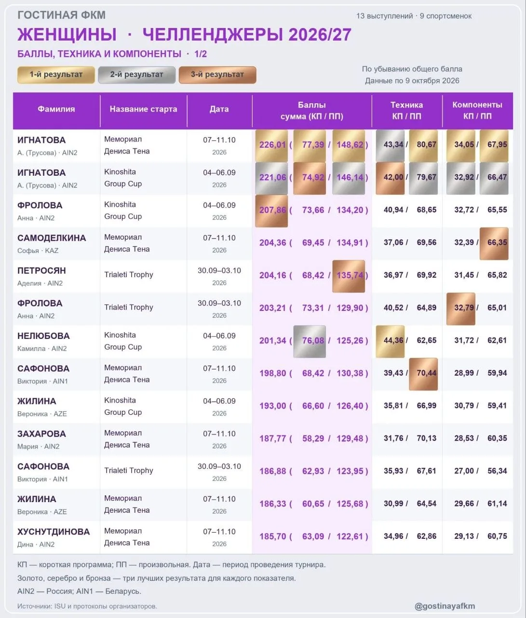Click the gold free skate score '148,62'

click(x=349, y=145)
